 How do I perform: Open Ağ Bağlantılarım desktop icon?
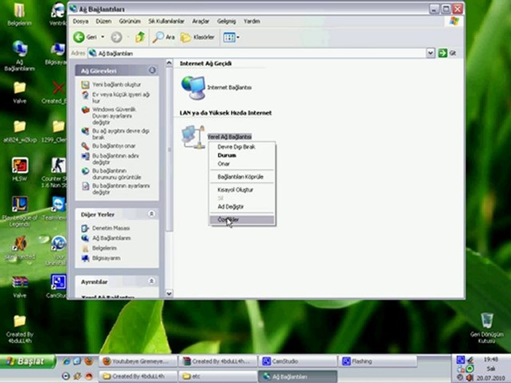coord(20,55)
